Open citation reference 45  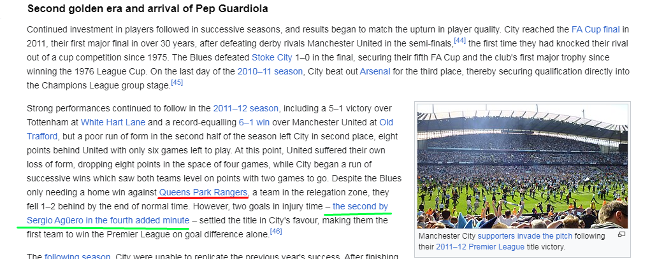177,83
